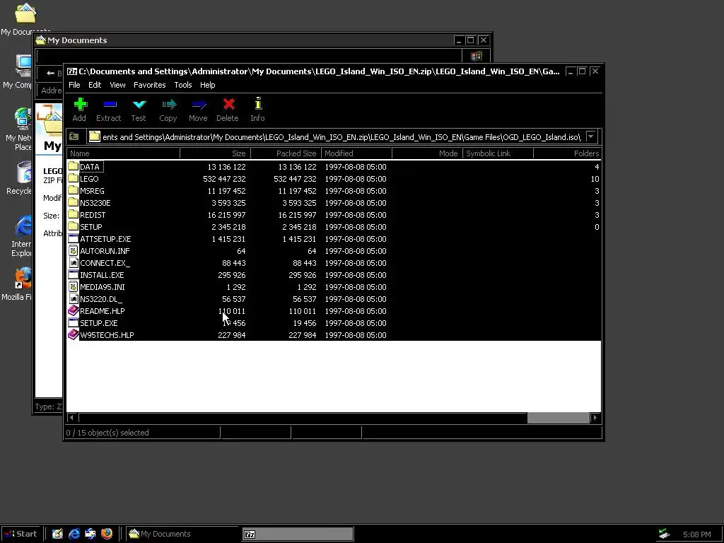724x543 pixels.
Task: Click the Info toolbar icon
Action: (x=258, y=103)
